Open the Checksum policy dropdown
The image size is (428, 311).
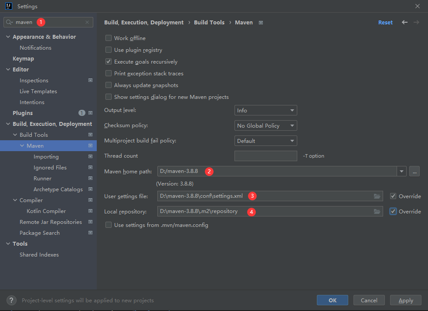point(265,126)
